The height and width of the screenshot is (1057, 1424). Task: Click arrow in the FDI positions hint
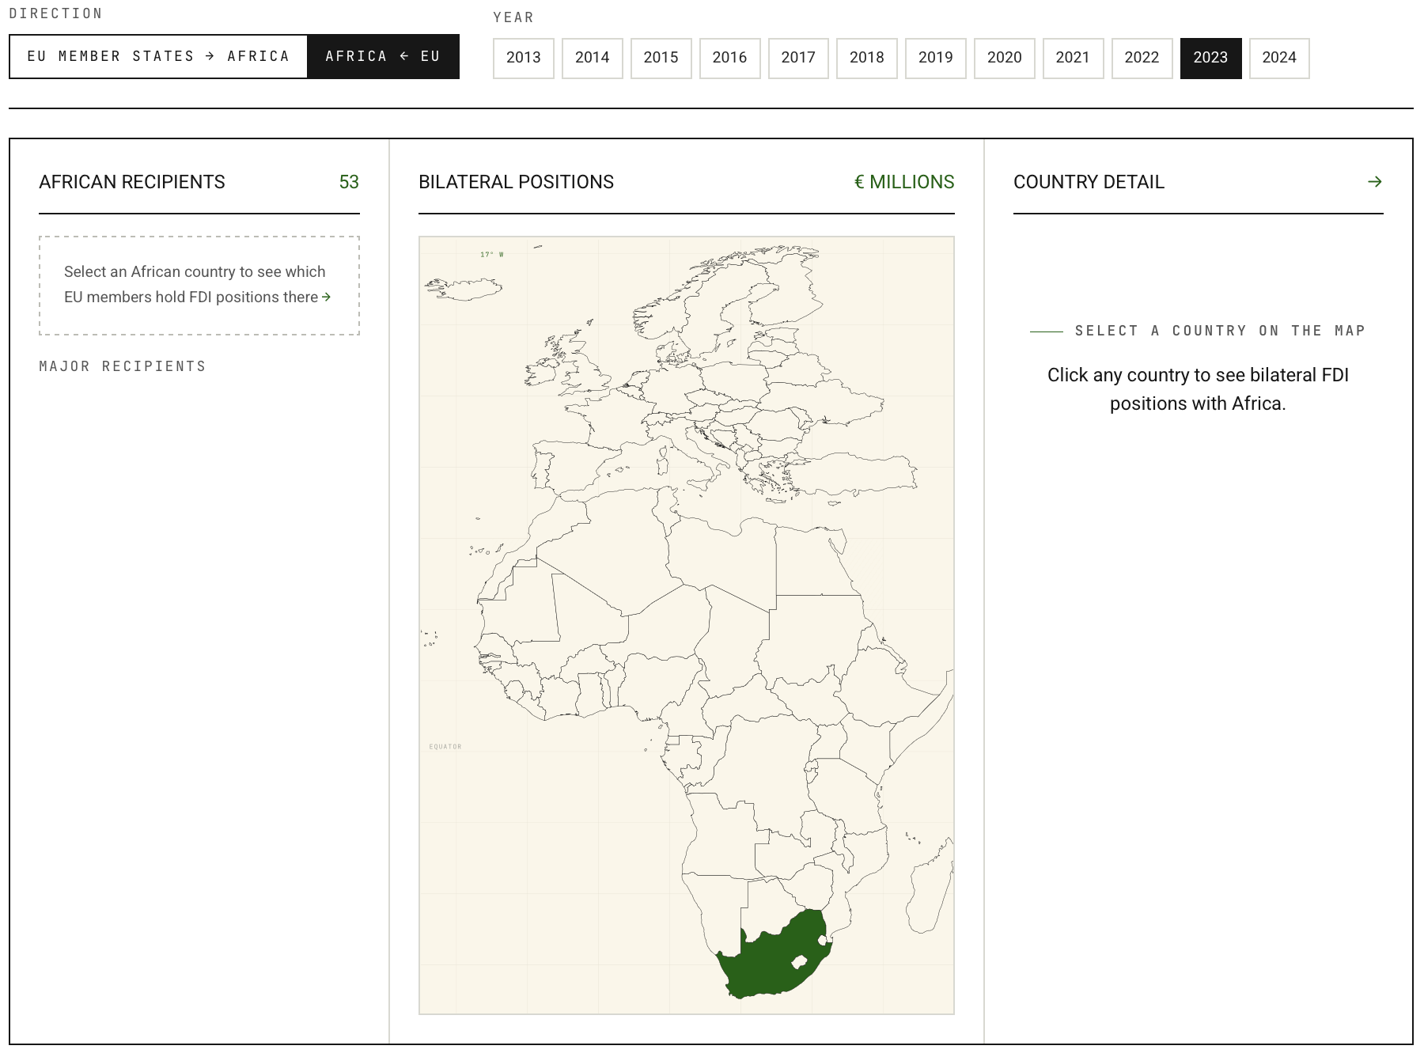[326, 297]
